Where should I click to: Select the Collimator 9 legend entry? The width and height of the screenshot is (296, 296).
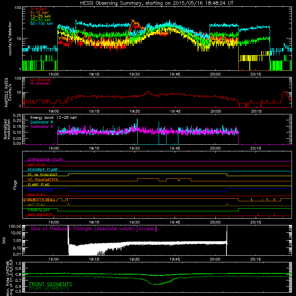[41, 127]
